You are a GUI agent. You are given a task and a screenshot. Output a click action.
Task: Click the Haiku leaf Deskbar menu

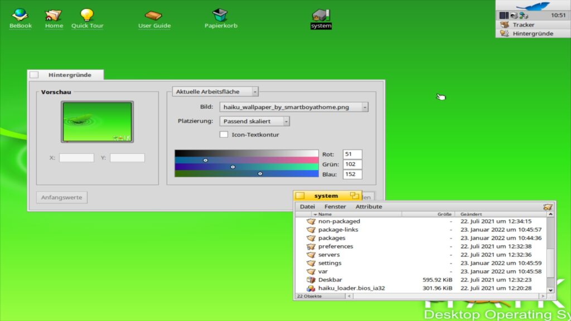click(x=533, y=6)
